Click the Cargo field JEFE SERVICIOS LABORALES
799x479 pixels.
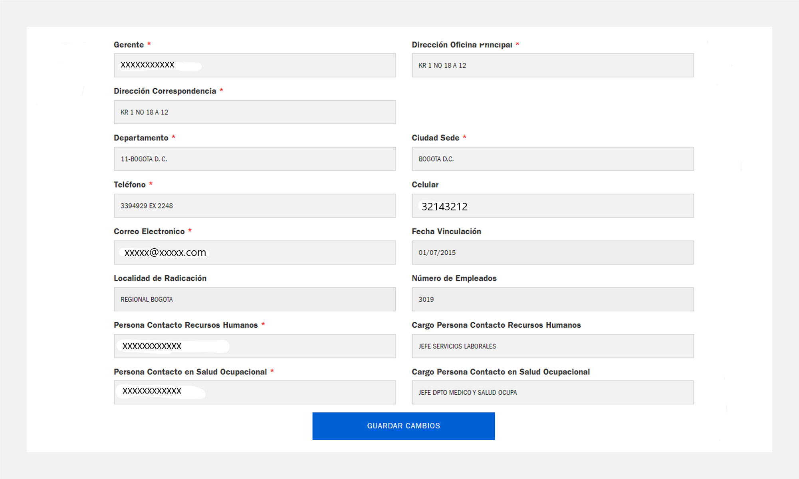553,346
